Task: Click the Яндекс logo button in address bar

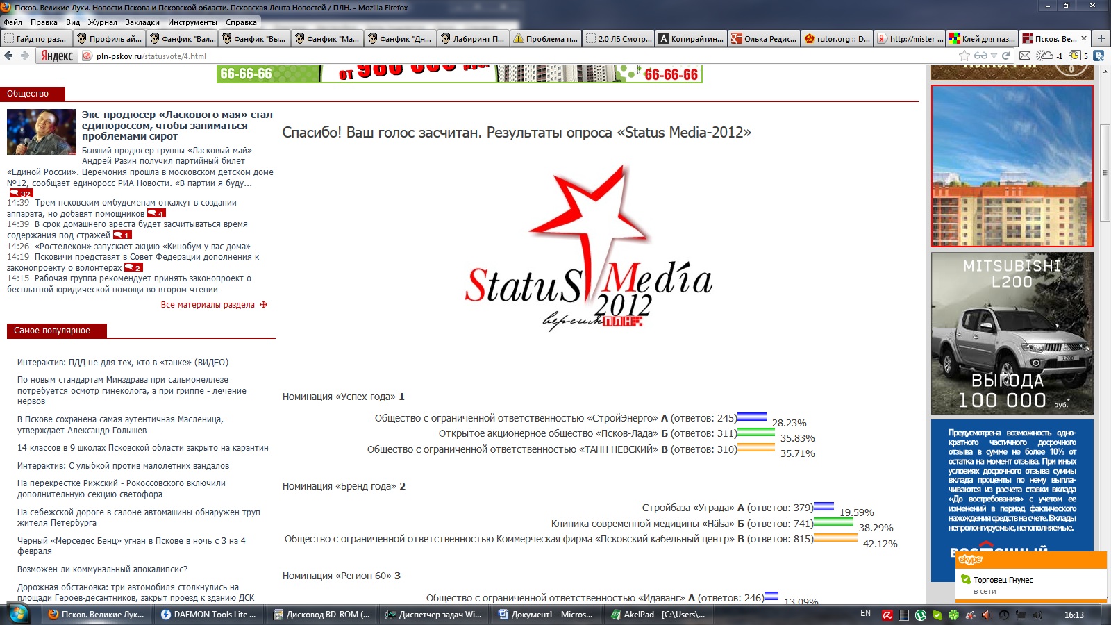Action: point(56,56)
